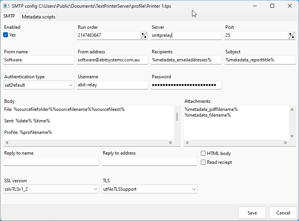Image resolution: width=299 pixels, height=221 pixels.
Task: Click the From address field
Action: pos(112,60)
